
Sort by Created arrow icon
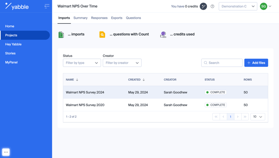coord(144,80)
